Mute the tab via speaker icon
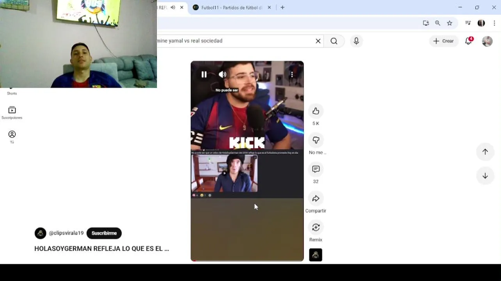 (x=173, y=7)
